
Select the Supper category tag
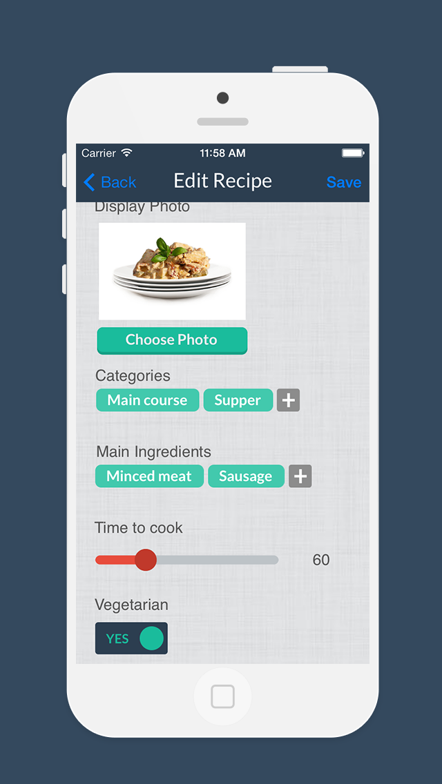click(x=238, y=400)
